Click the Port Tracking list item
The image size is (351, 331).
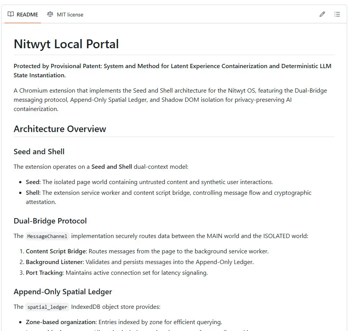click(117, 273)
